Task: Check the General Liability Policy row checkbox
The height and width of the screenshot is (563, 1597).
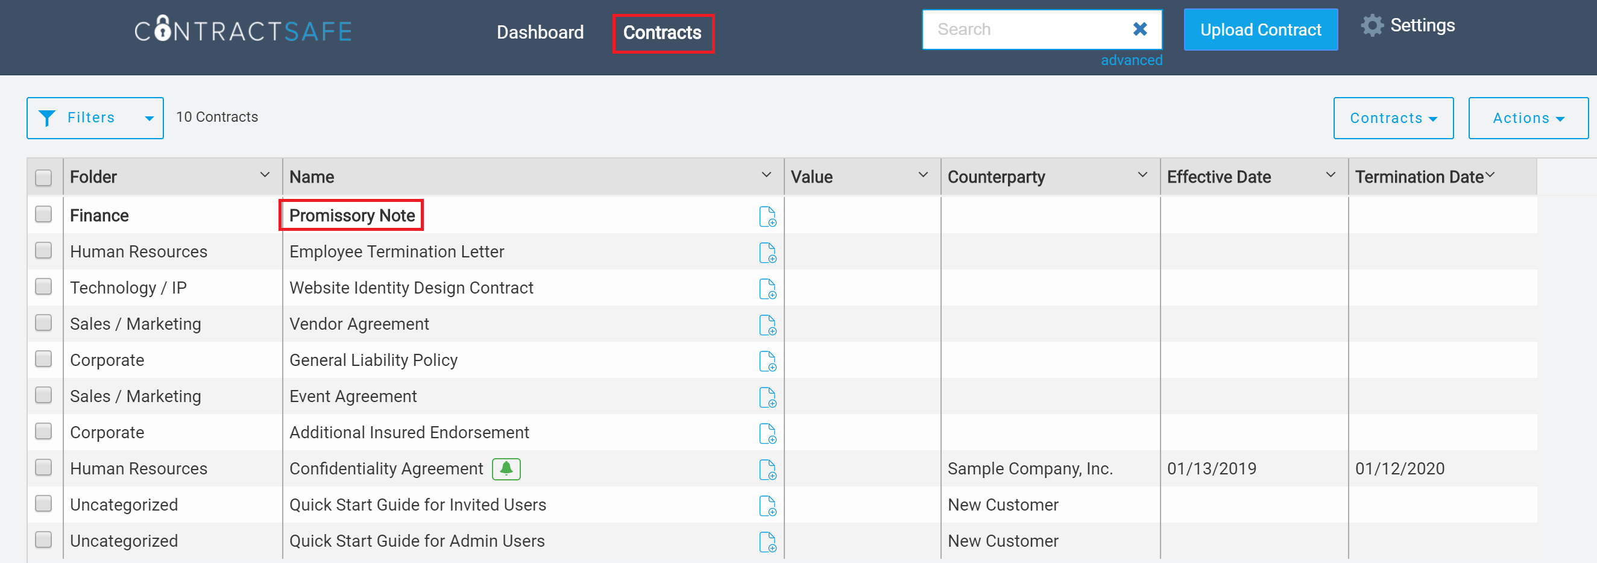Action: click(x=43, y=359)
